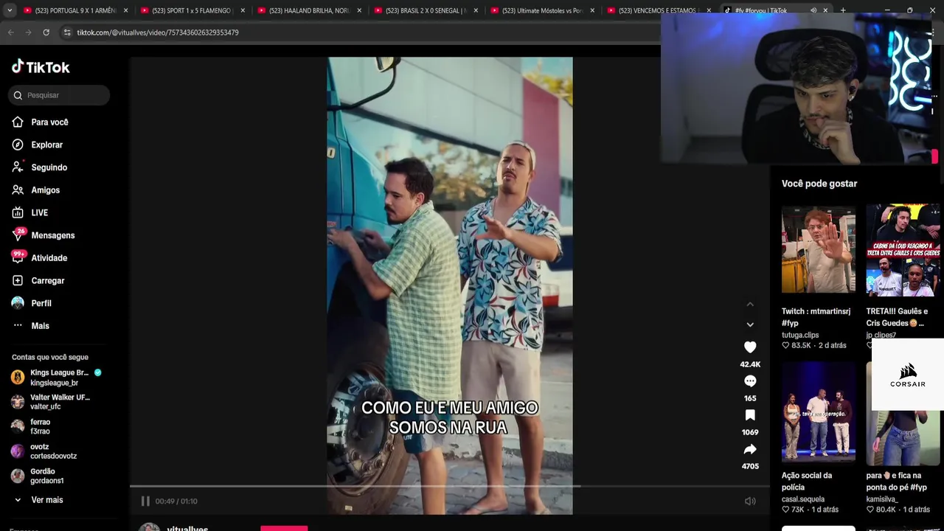
Task: Mute the TikTok tab audio icon
Action: click(813, 10)
